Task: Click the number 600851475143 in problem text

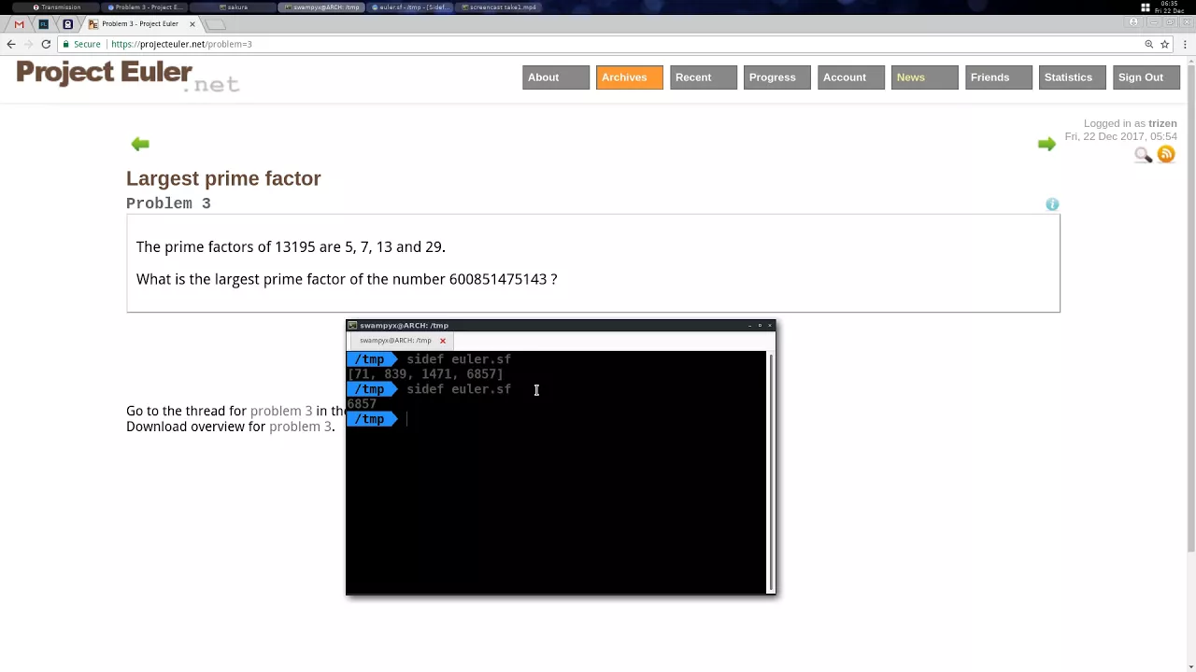Action: pos(498,279)
